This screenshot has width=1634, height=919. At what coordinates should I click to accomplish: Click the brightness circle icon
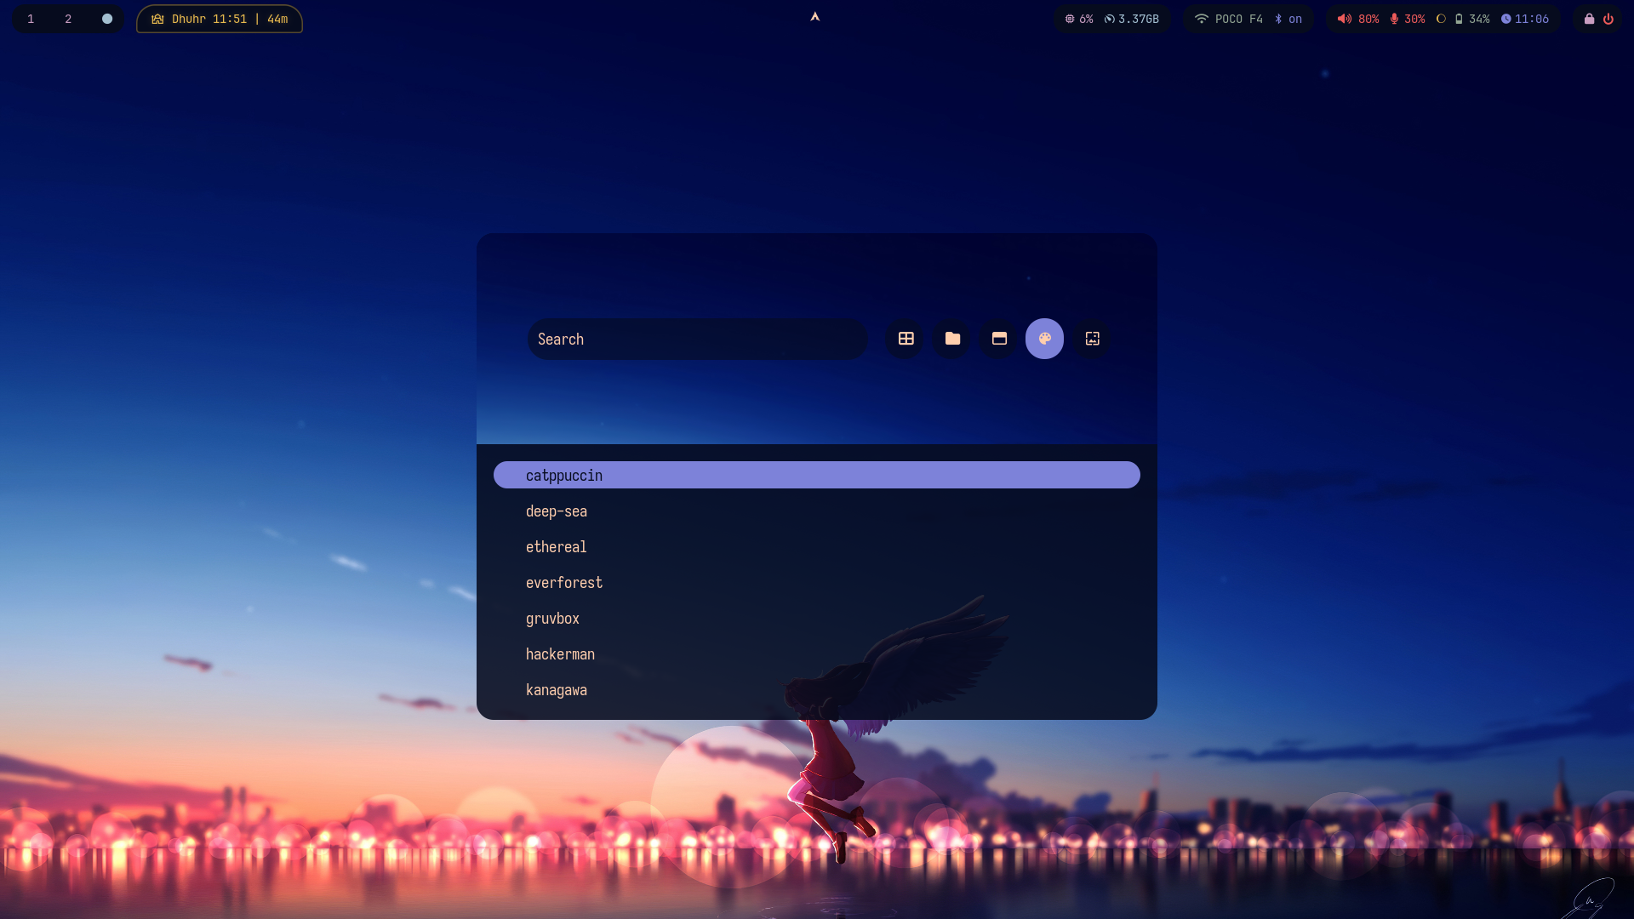pos(1441,19)
